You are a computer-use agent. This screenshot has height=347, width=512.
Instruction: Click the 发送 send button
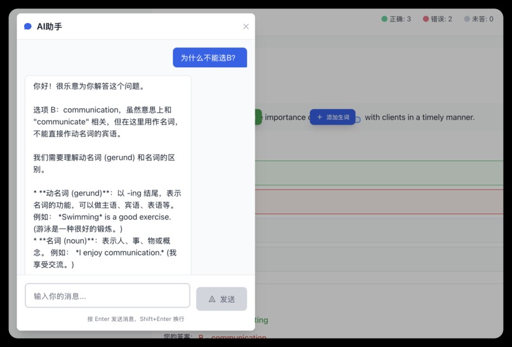click(222, 299)
